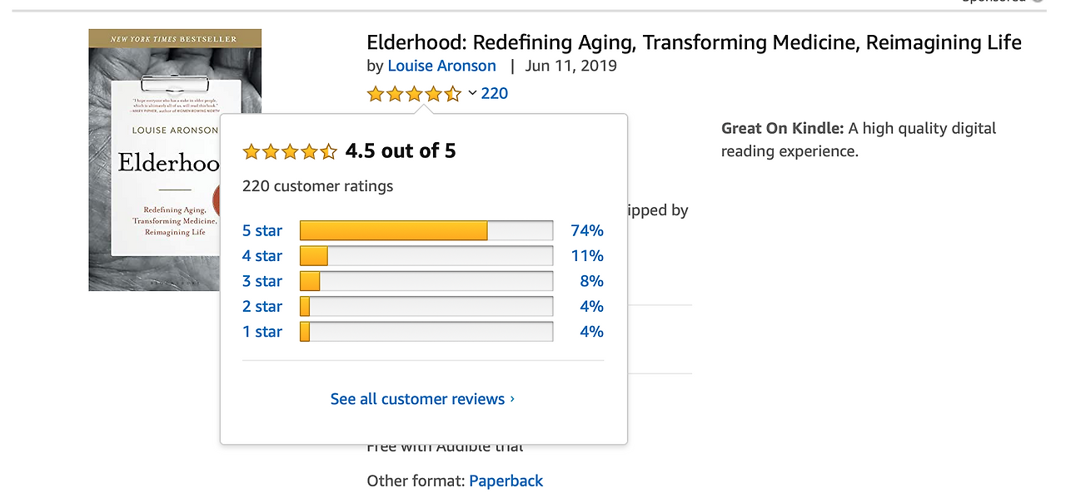Click the 11% percentage link
1066x503 pixels.
(x=587, y=256)
